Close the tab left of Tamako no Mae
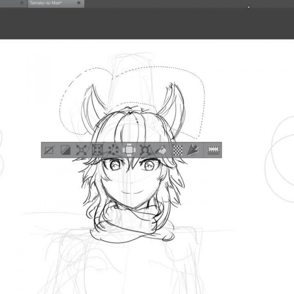294x294 pixels. coord(22,3)
